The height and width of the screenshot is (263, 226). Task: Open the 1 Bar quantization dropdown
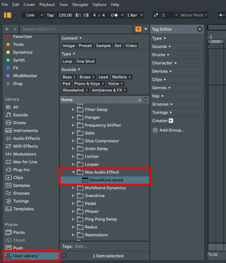tap(135, 15)
